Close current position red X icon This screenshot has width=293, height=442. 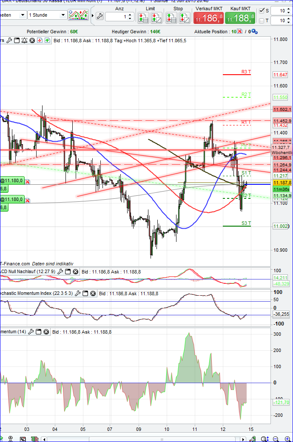[239, 31]
